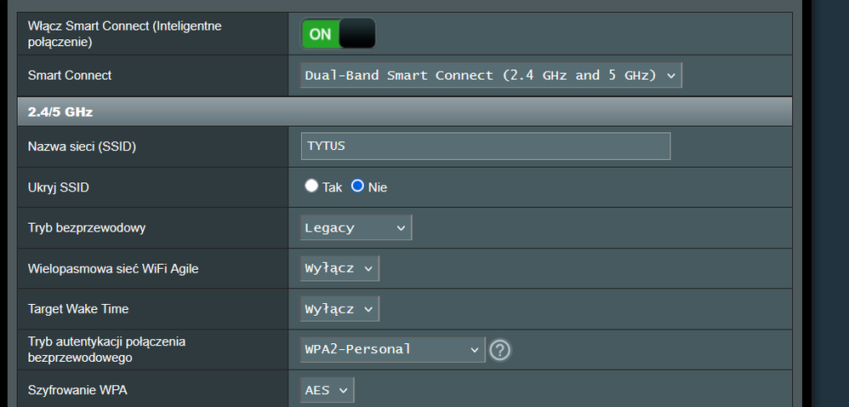This screenshot has width=849, height=407.
Task: Click the "Wielopasmowa sieć WiFi Agile" label
Action: [113, 269]
